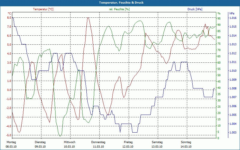The height and width of the screenshot is (150, 240).
Task: Click the '4,0' temperature axis value
Action: pos(9,54)
